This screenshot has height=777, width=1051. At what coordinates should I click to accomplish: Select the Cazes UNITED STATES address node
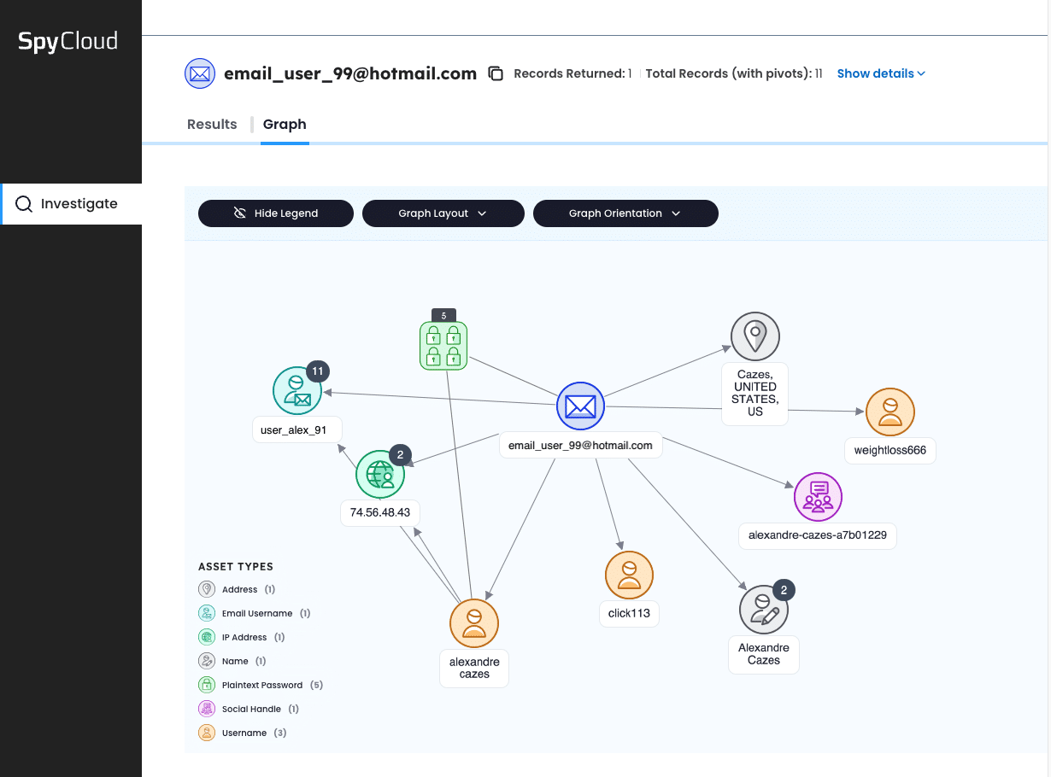coord(754,336)
